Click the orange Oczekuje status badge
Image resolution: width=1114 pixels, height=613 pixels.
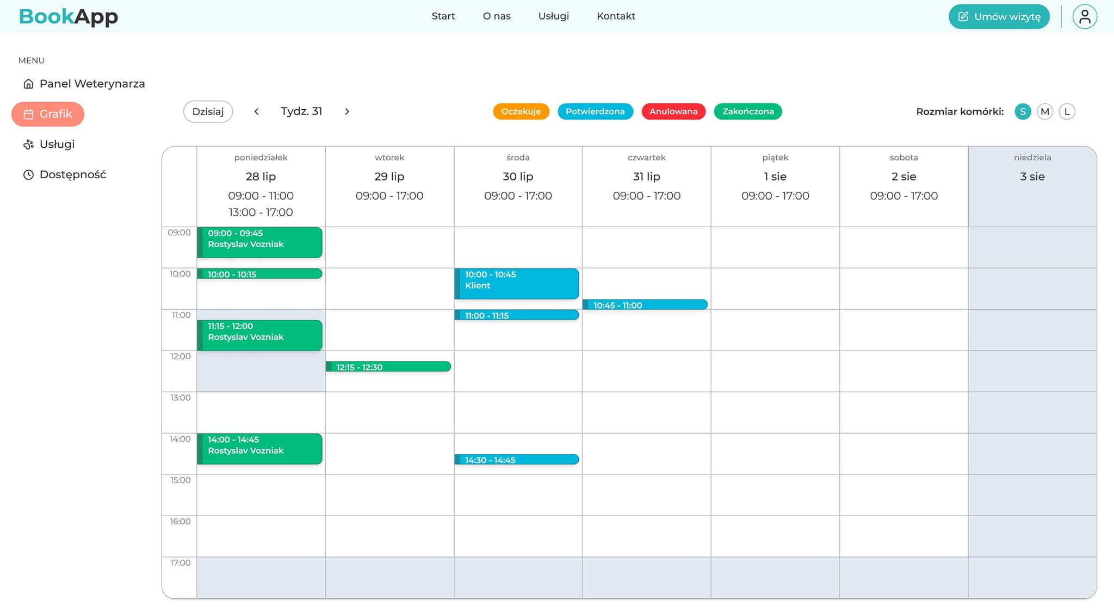tap(521, 111)
